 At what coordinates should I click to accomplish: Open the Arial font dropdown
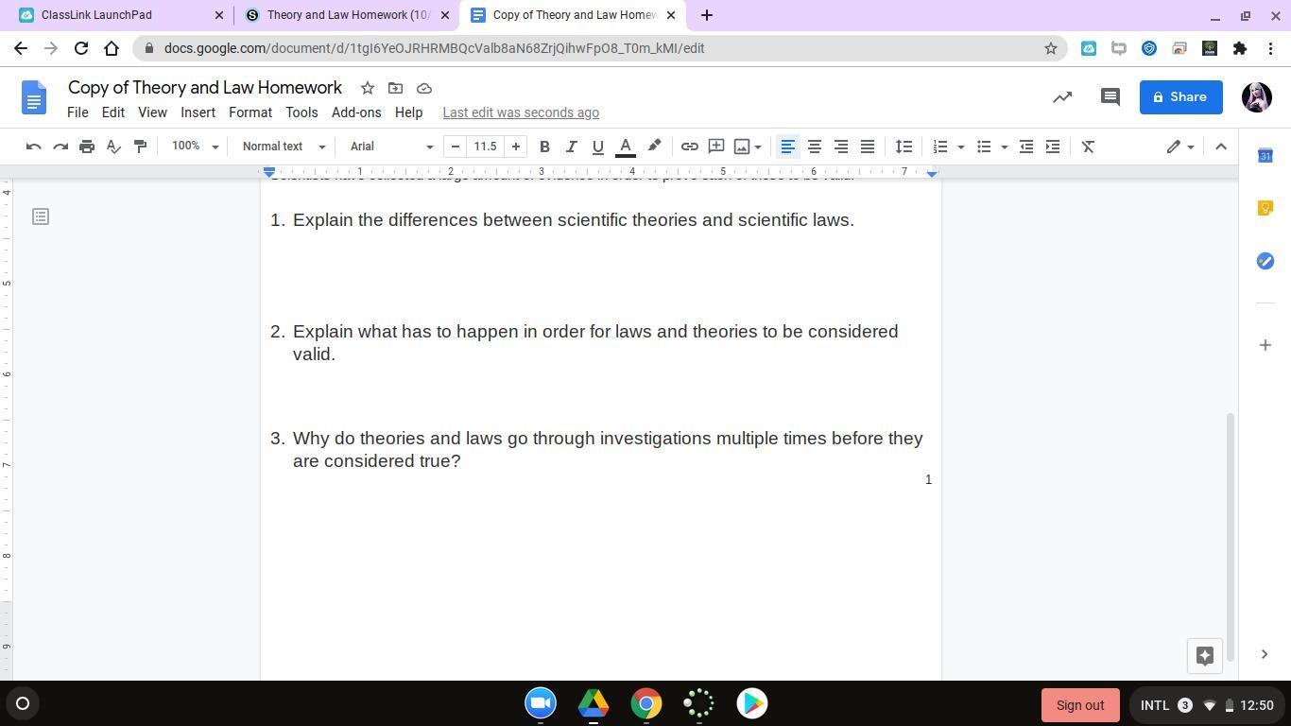coord(391,147)
